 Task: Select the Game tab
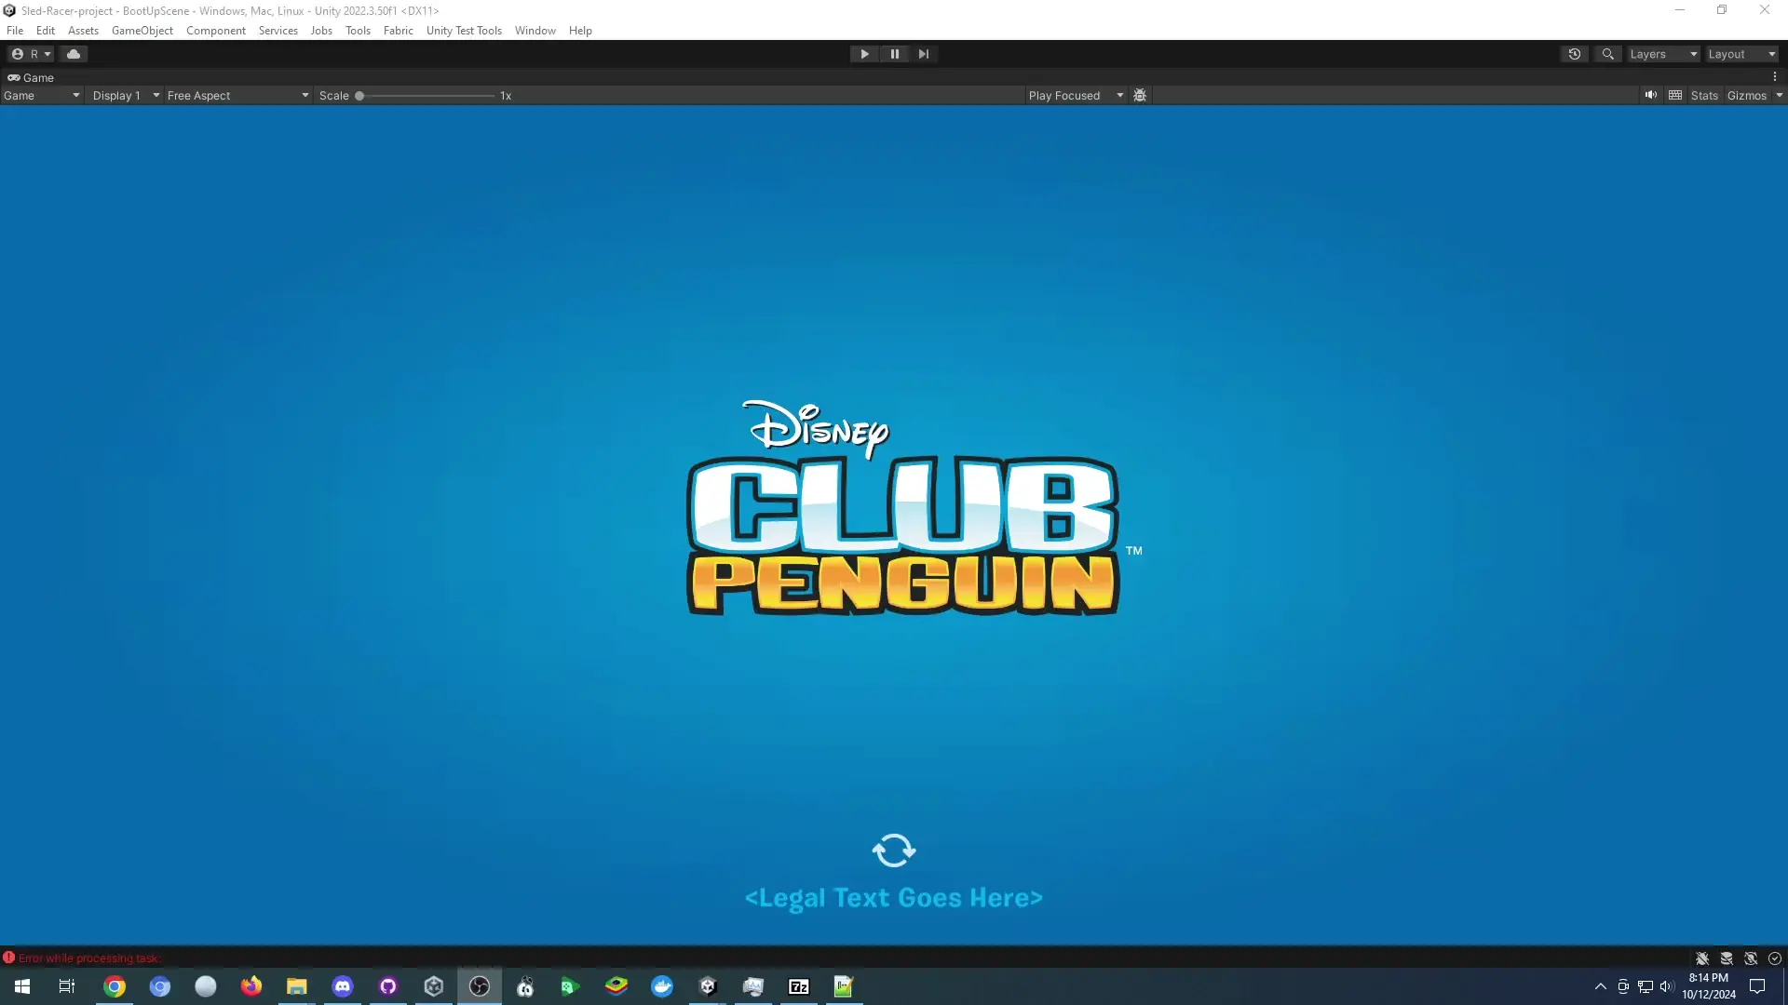31,77
